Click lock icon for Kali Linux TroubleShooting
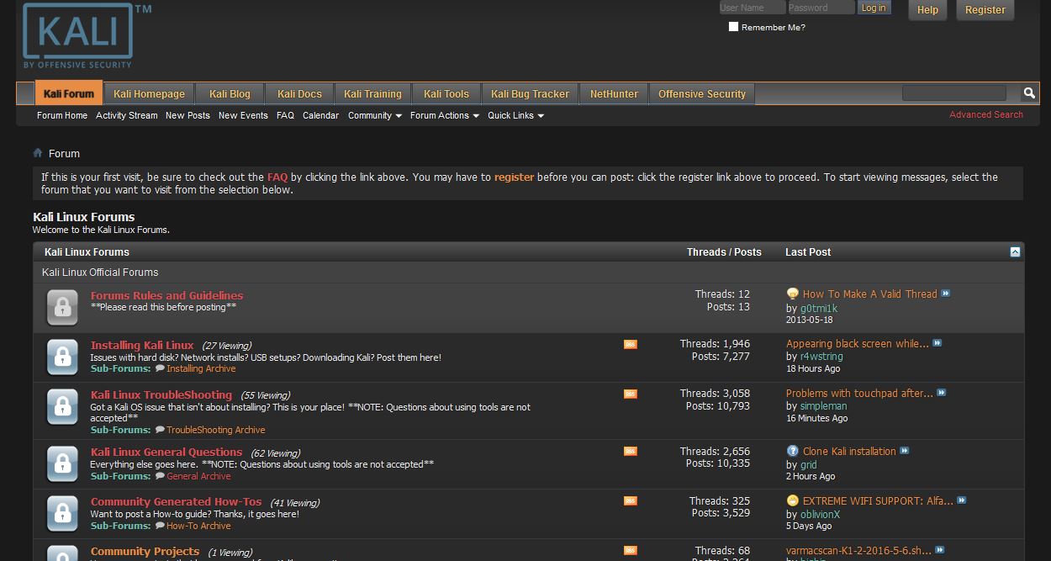This screenshot has width=1051, height=561. click(x=62, y=406)
